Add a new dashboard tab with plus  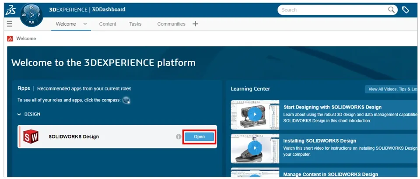pos(195,24)
